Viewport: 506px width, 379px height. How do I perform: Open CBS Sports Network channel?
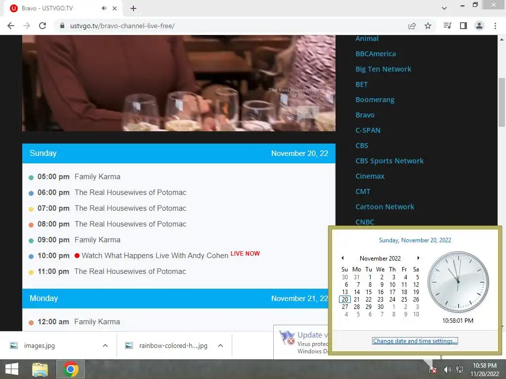coord(389,161)
